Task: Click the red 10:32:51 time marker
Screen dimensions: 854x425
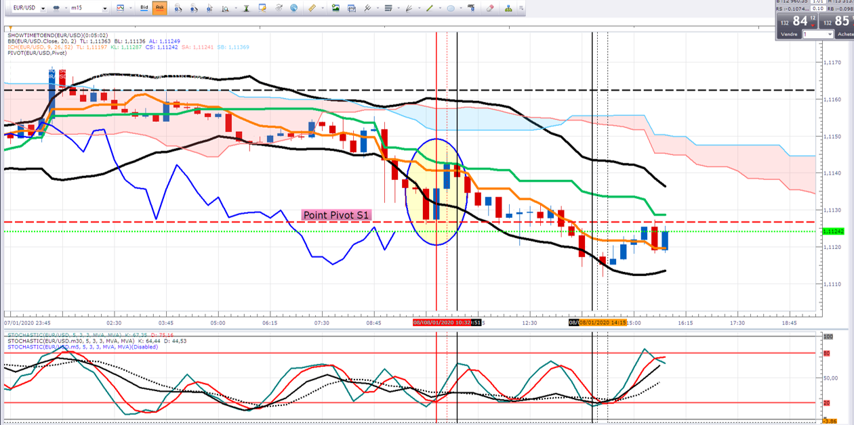Action: (447, 323)
